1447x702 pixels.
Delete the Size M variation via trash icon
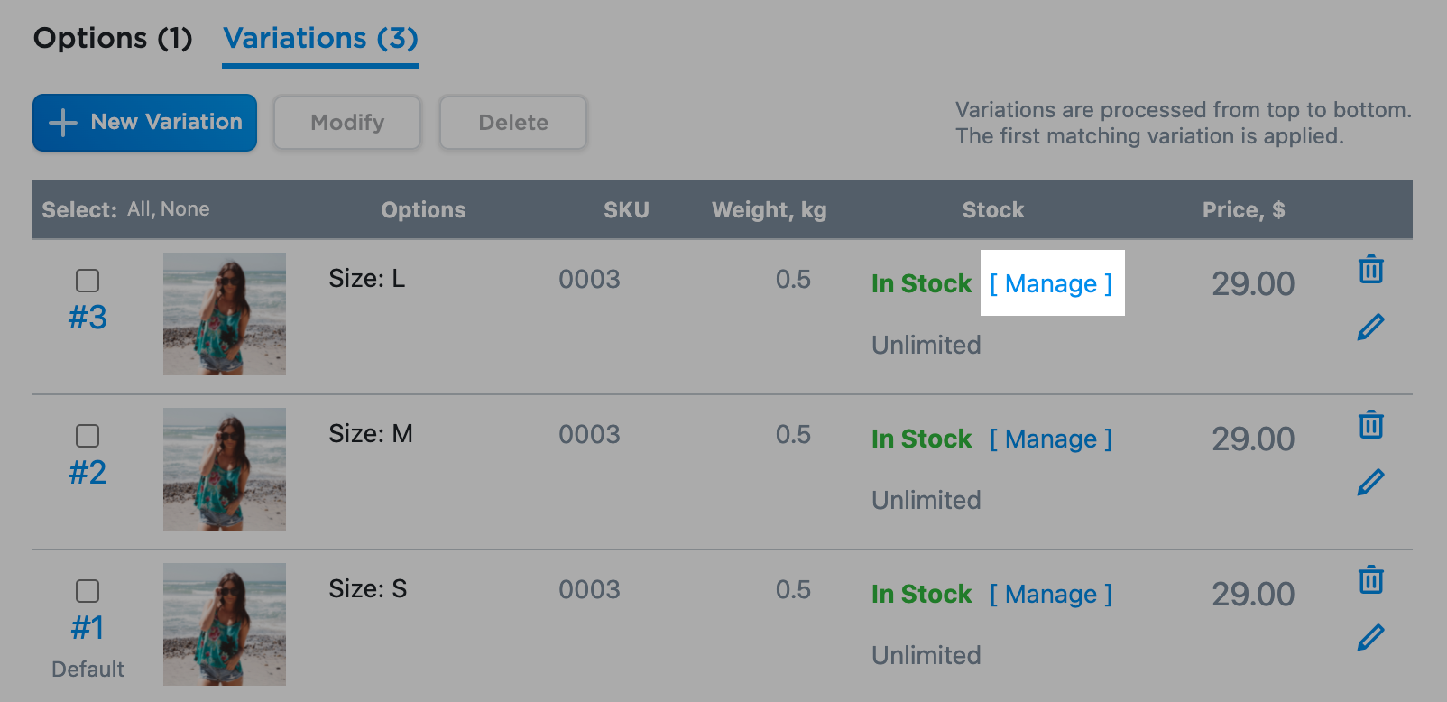[1370, 423]
